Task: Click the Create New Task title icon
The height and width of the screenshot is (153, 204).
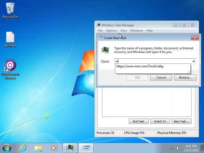Action: (x=101, y=38)
